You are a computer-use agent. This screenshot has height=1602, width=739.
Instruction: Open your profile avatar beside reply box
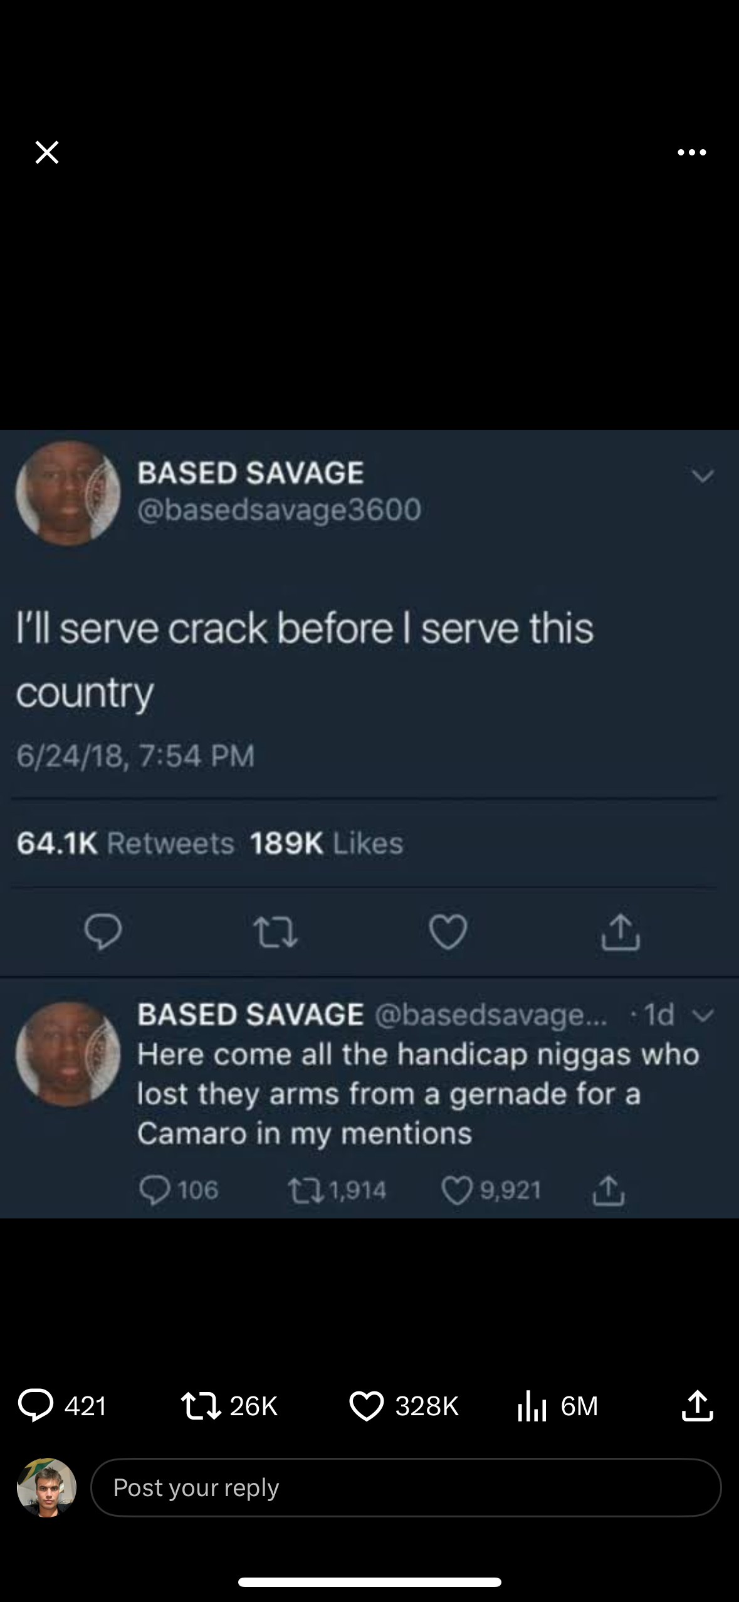coord(46,1487)
